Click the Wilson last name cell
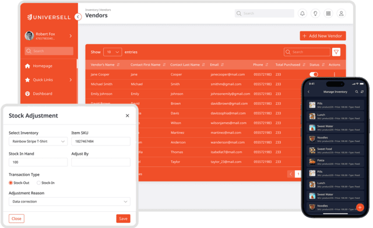373x228 pixels. (176, 123)
